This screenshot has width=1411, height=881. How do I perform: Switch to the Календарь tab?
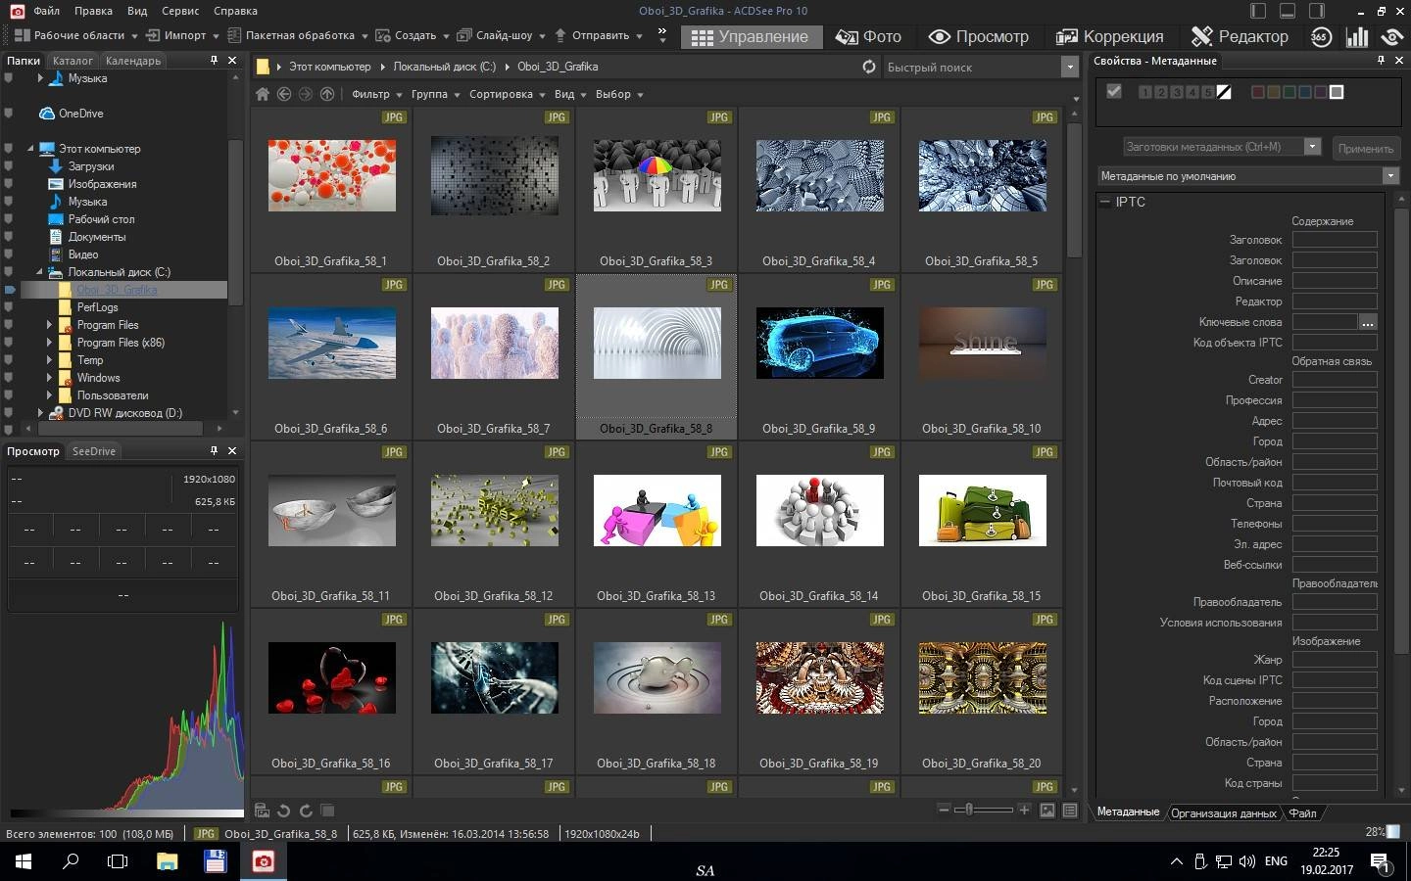(x=133, y=61)
